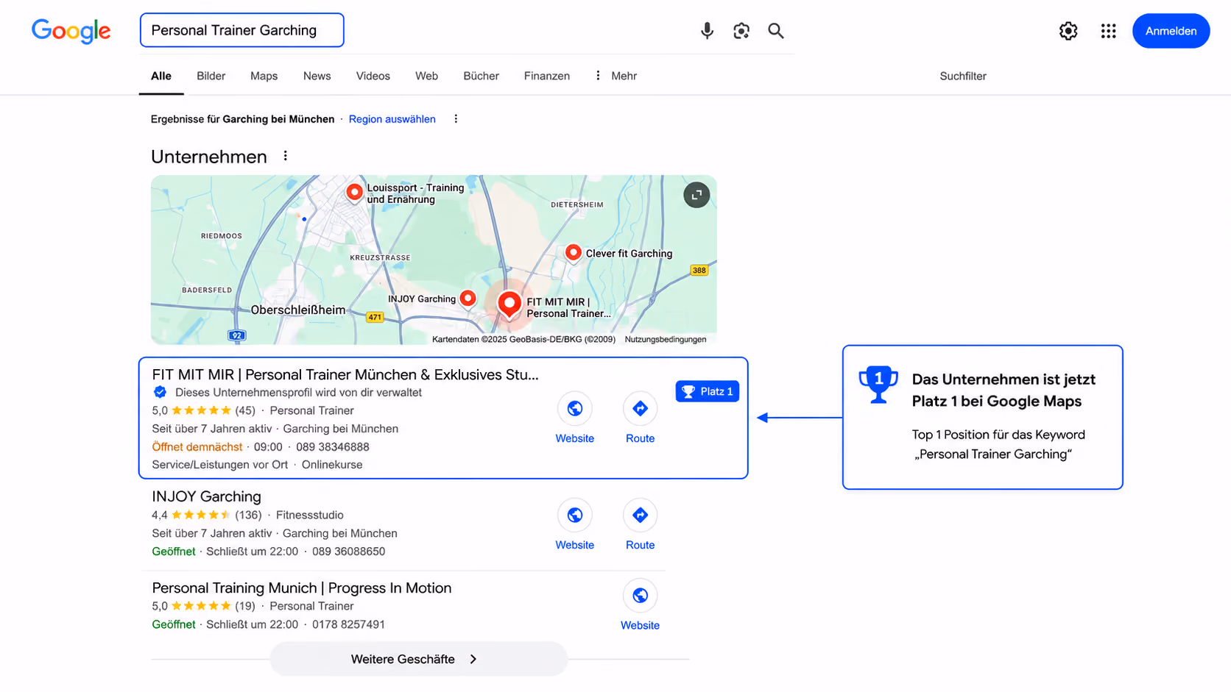Open the Google apps grid
Viewport: 1231px width, 692px height.
pyautogui.click(x=1109, y=31)
